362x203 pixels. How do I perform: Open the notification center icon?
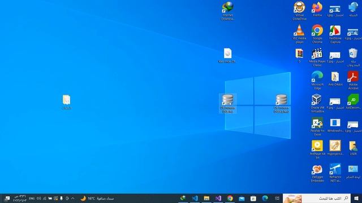coord(7,198)
